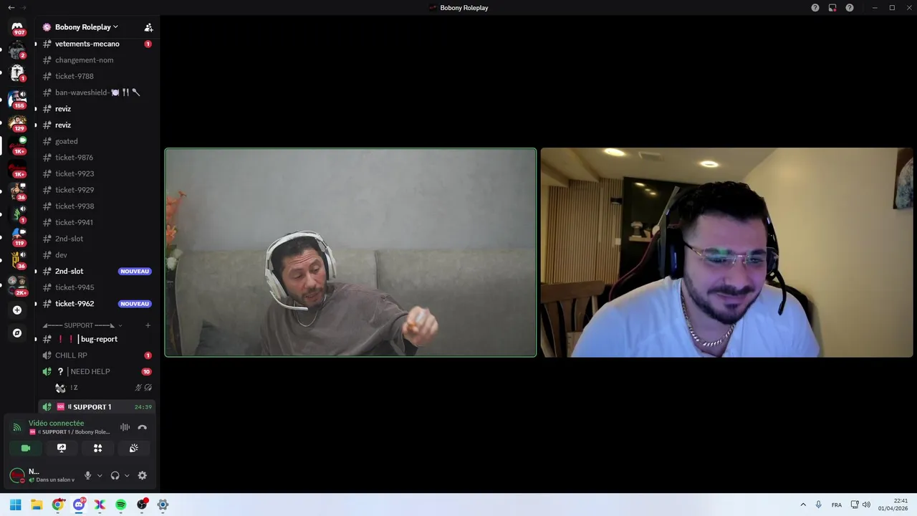
Task: Open microphone input options arrow
Action: (x=100, y=475)
